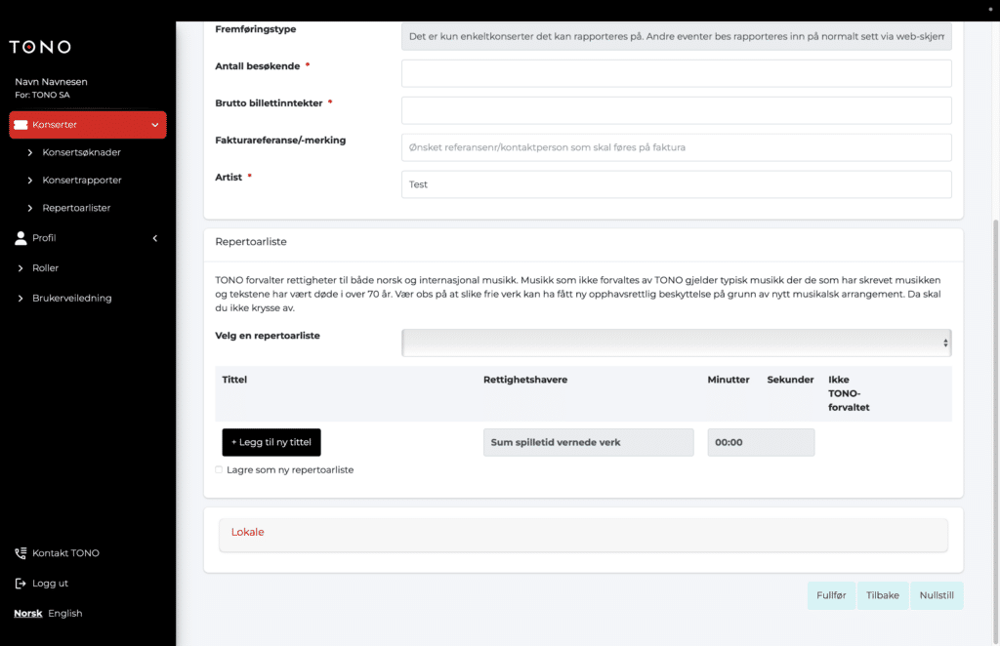Open Brukerveiledning menu item
1000x646 pixels.
click(72, 299)
